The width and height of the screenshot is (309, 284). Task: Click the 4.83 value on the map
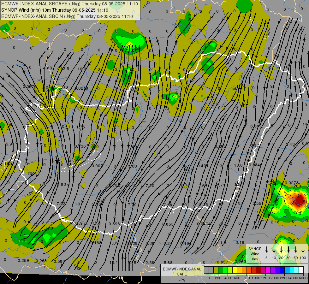pos(48,68)
